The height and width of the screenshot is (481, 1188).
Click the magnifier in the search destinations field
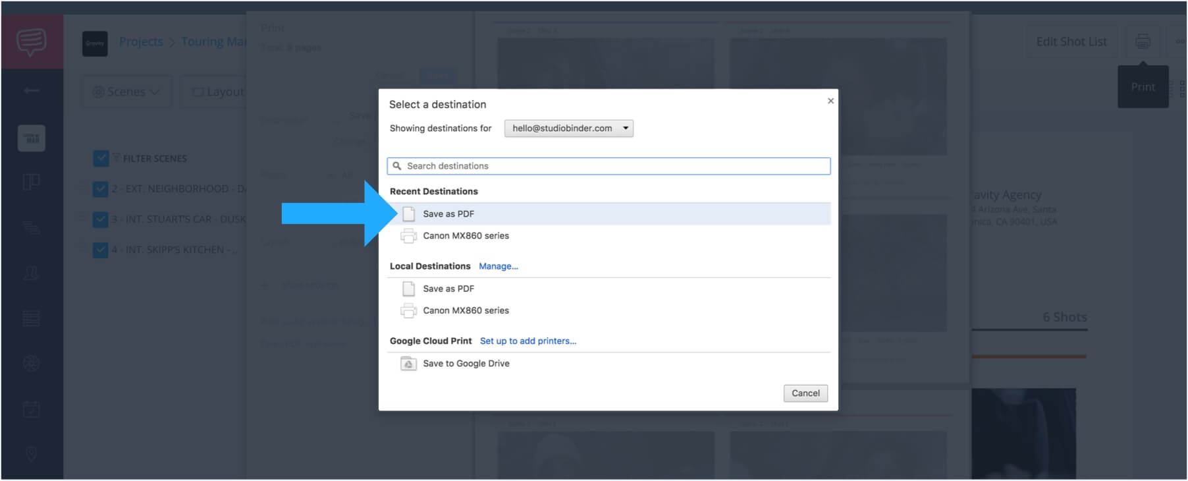397,166
